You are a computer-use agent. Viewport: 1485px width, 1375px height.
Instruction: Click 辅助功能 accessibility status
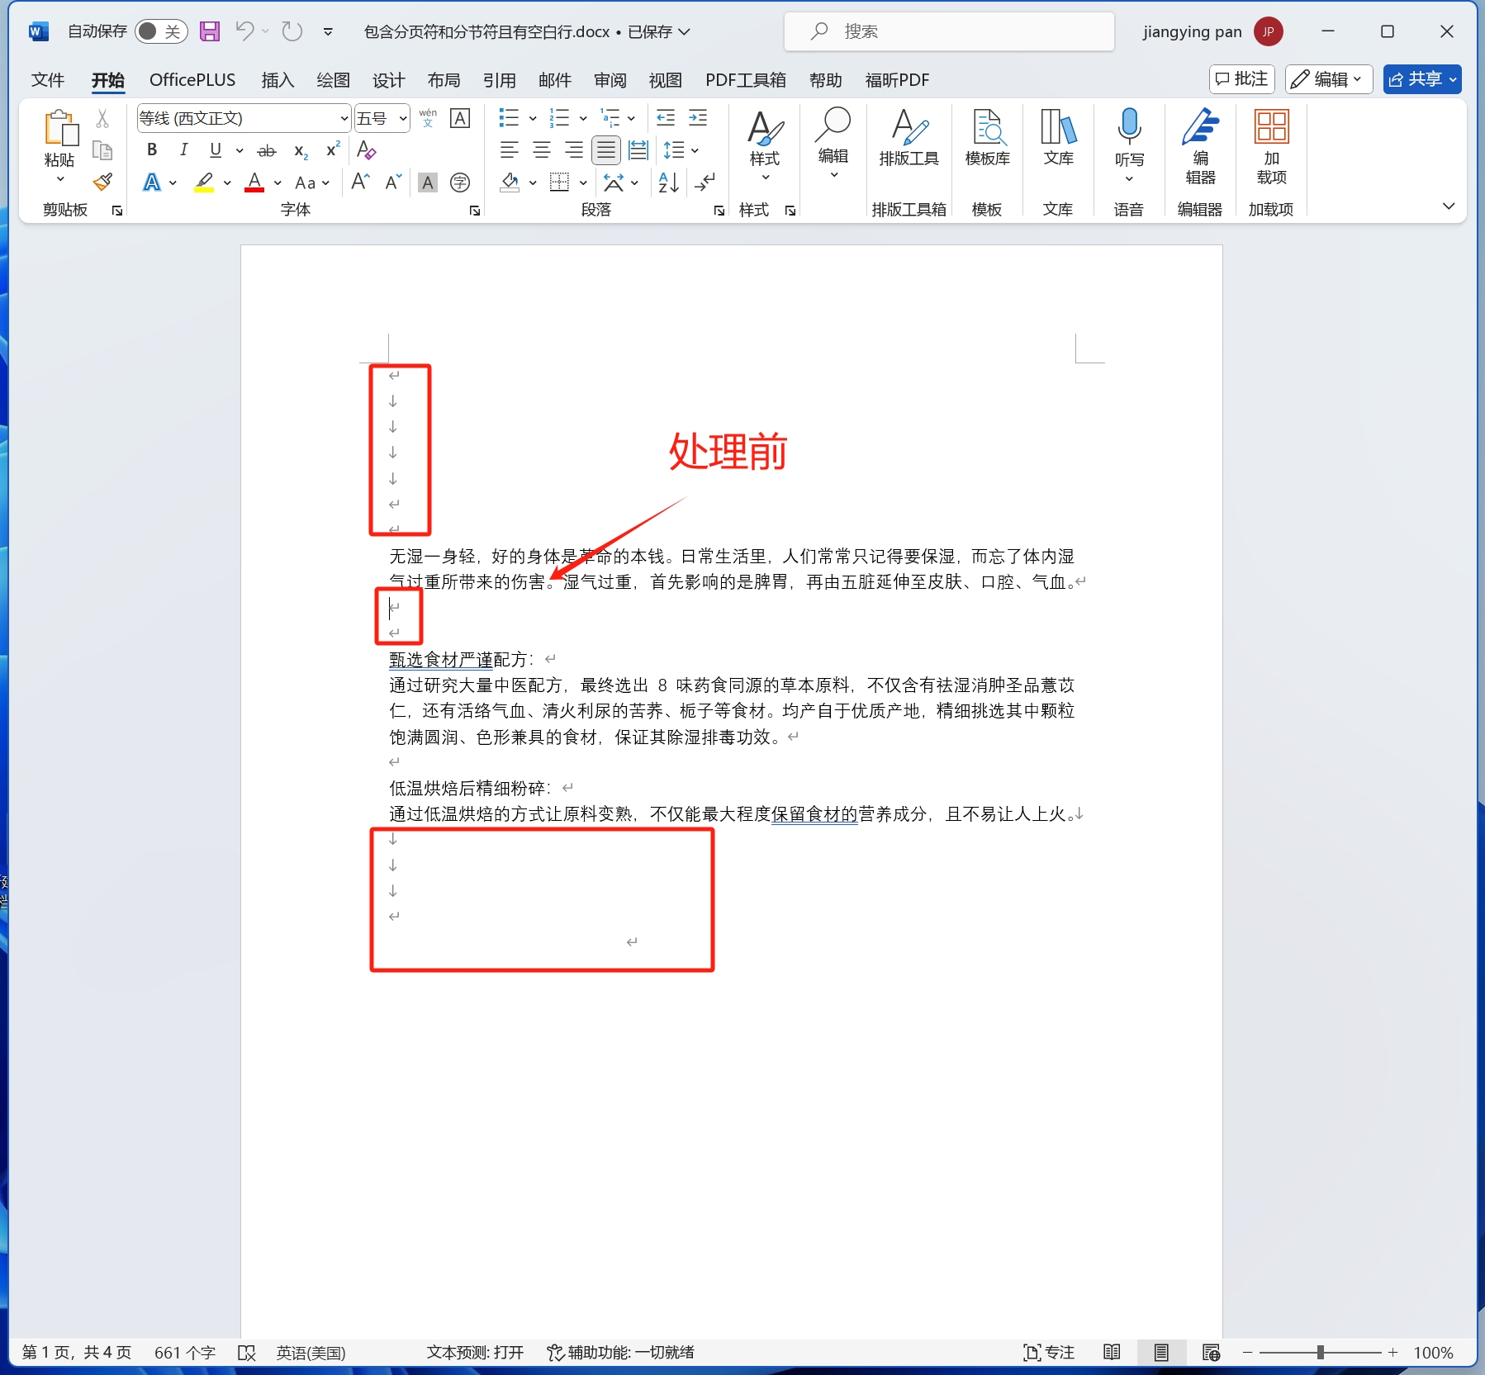click(620, 1353)
